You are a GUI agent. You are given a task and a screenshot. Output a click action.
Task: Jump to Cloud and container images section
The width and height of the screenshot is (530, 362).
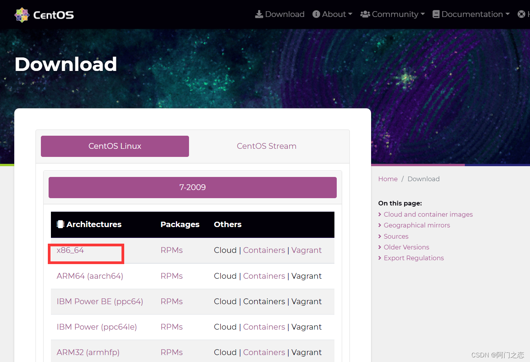click(x=428, y=214)
